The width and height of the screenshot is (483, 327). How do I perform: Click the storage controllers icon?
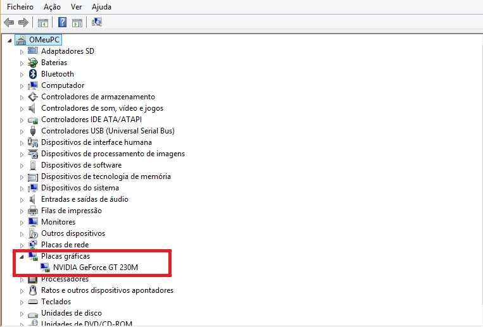(x=33, y=97)
